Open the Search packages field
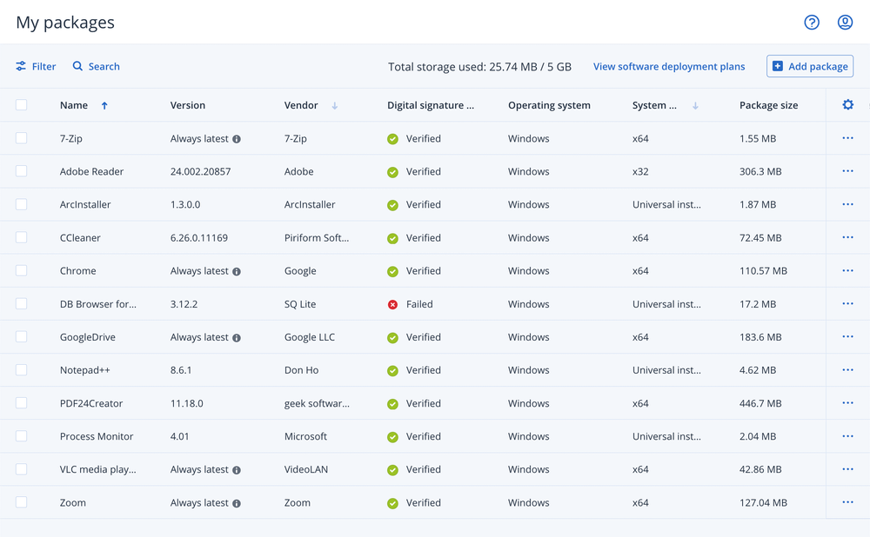 click(96, 67)
